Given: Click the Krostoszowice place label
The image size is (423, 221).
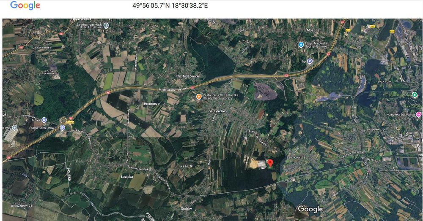Looking at the screenshot, I should click(187, 76).
